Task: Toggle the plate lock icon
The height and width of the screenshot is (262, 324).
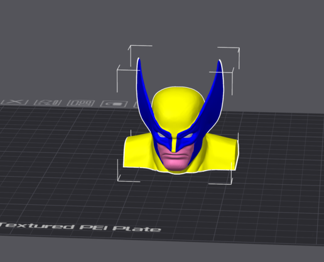Action: click(114, 103)
